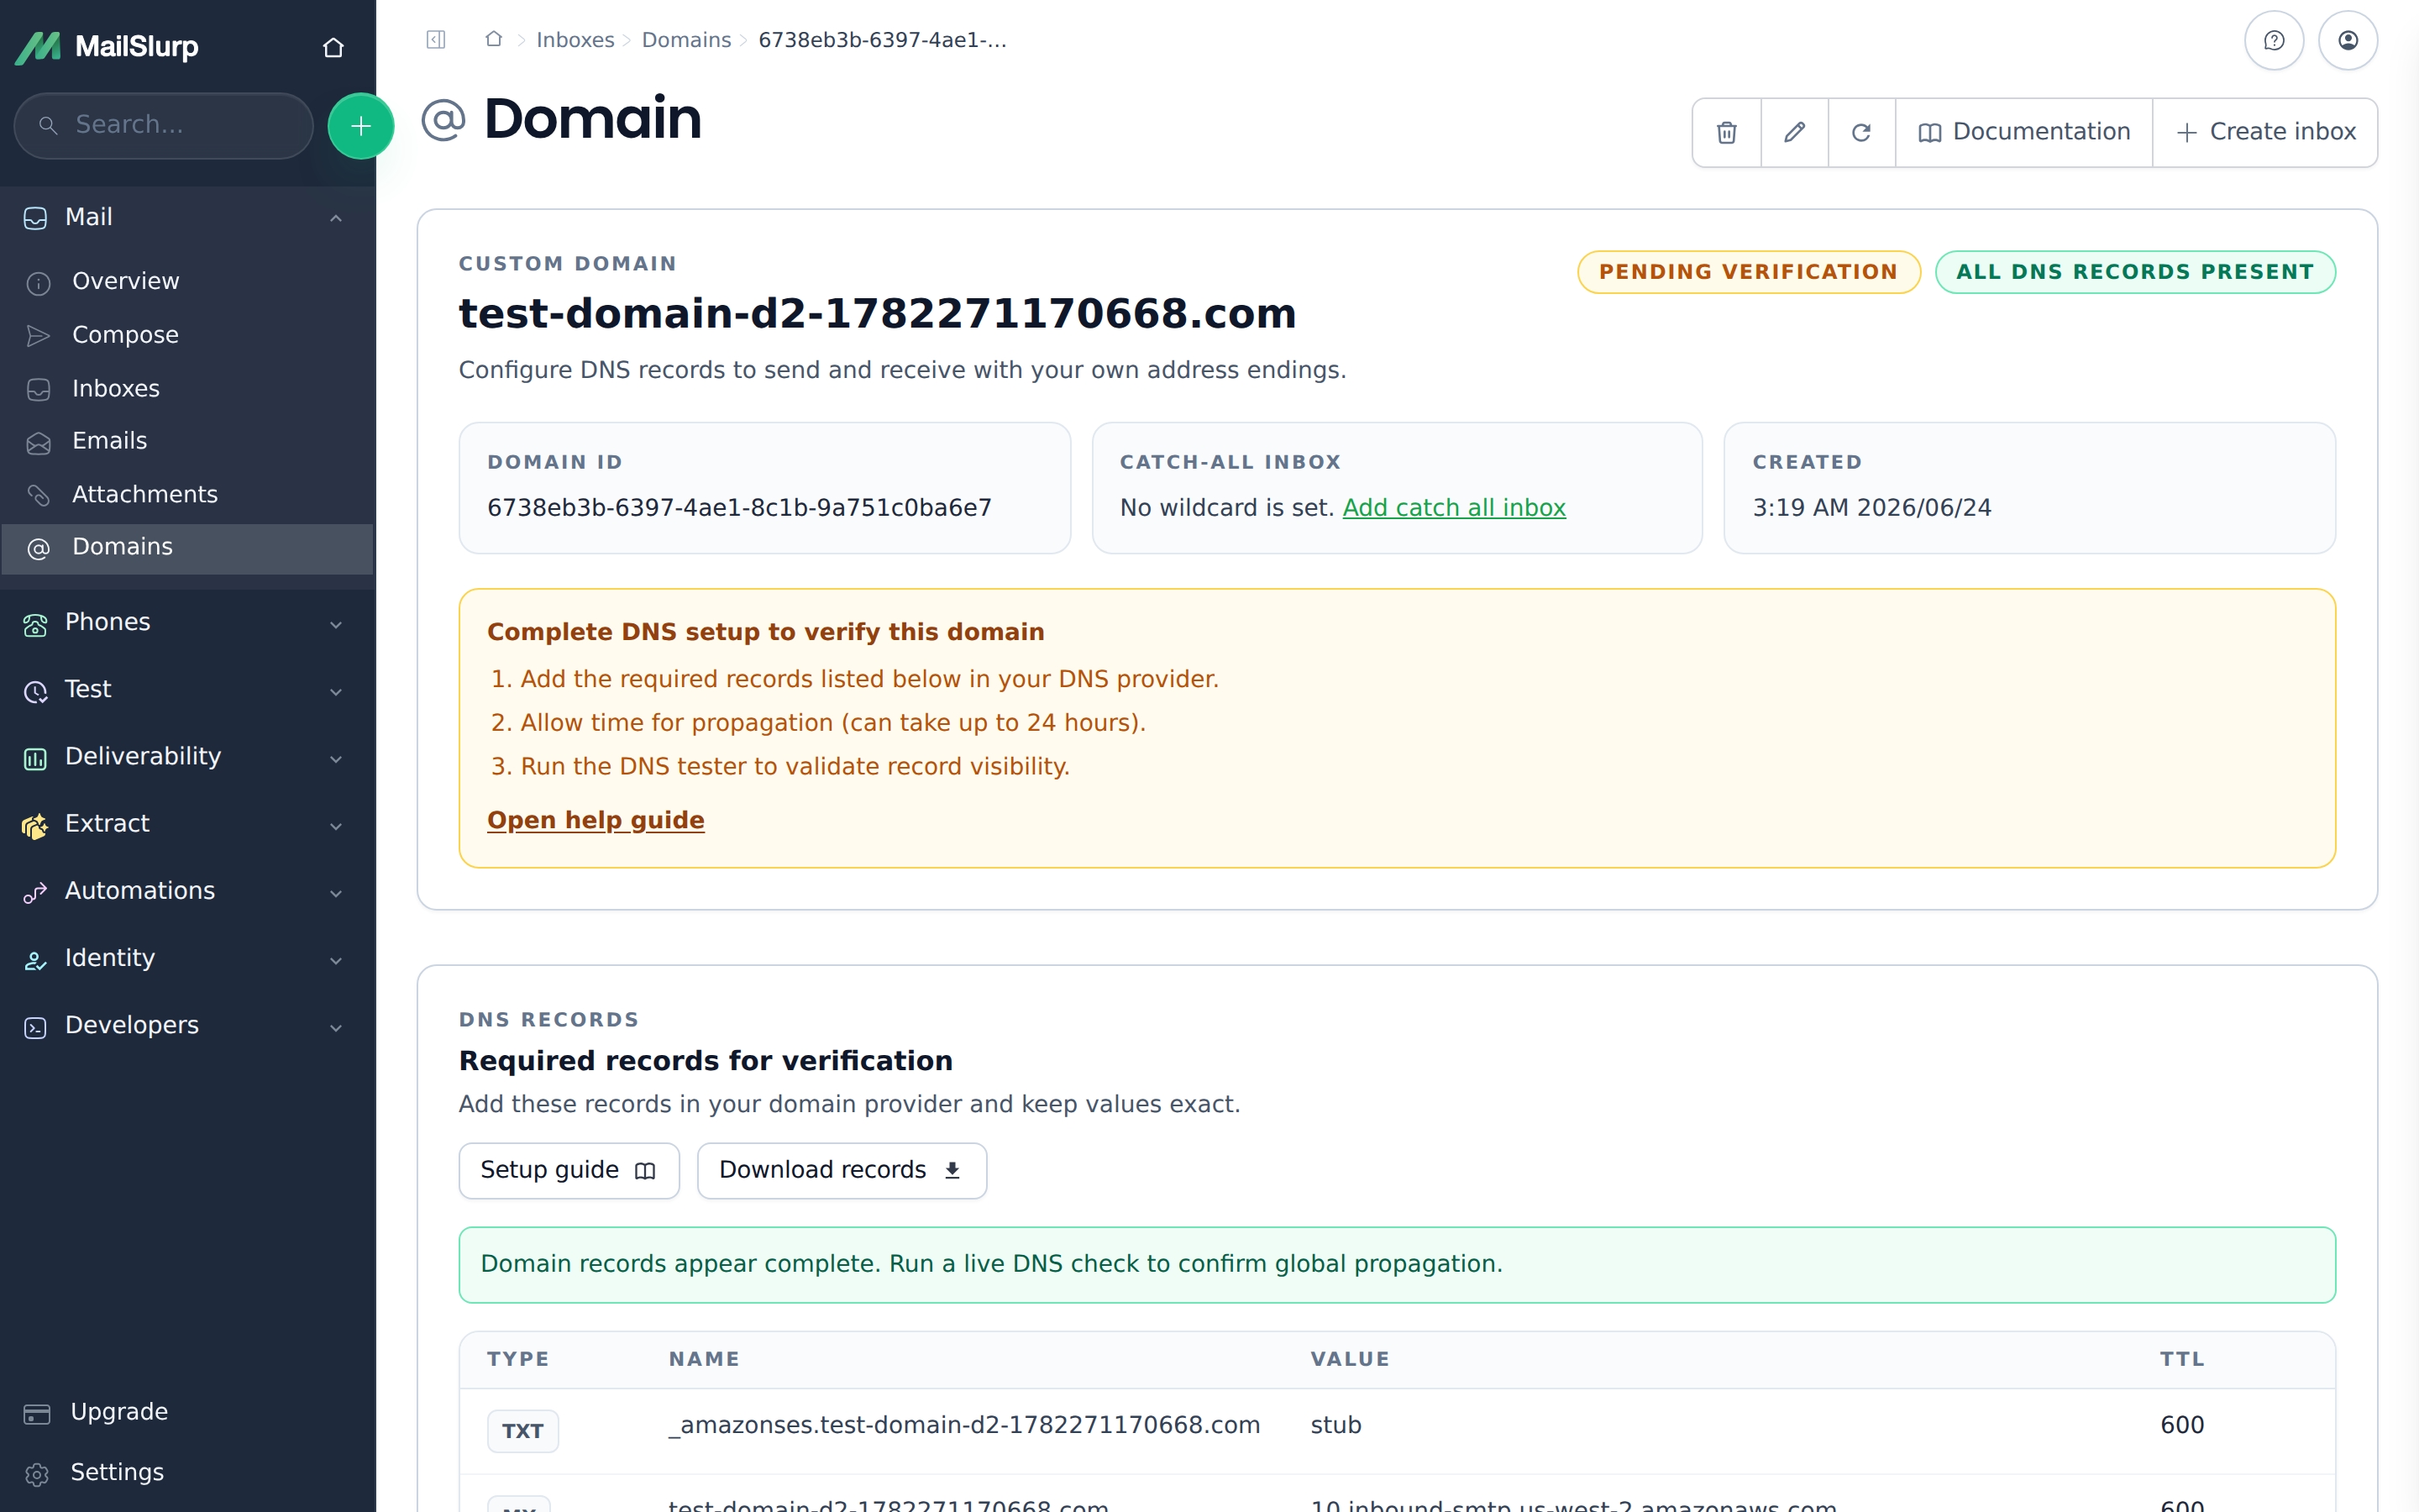This screenshot has height=1512, width=2419.
Task: Select the Domain ID value text
Action: pos(740,508)
